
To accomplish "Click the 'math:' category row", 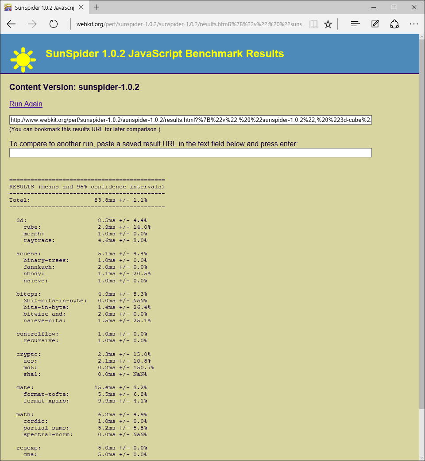I will (81, 414).
